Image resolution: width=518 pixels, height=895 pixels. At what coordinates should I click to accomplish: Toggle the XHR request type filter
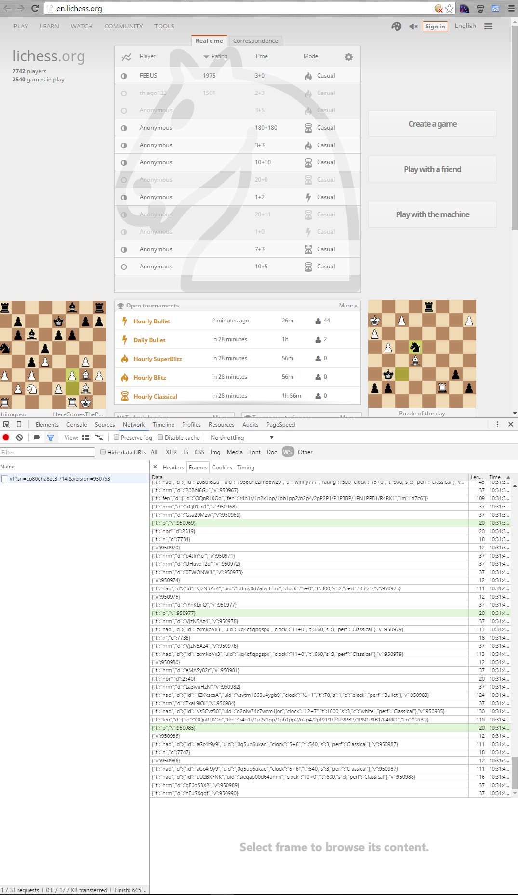click(171, 452)
